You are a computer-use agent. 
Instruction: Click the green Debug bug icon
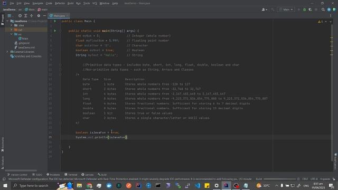pos(304,9)
